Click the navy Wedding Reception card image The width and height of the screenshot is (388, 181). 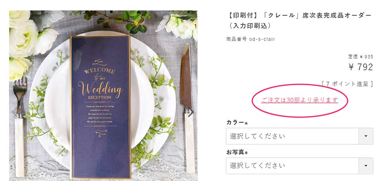[100, 107]
